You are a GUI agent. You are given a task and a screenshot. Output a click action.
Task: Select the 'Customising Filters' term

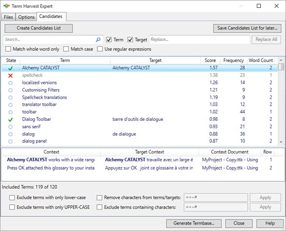pyautogui.click(x=41, y=90)
